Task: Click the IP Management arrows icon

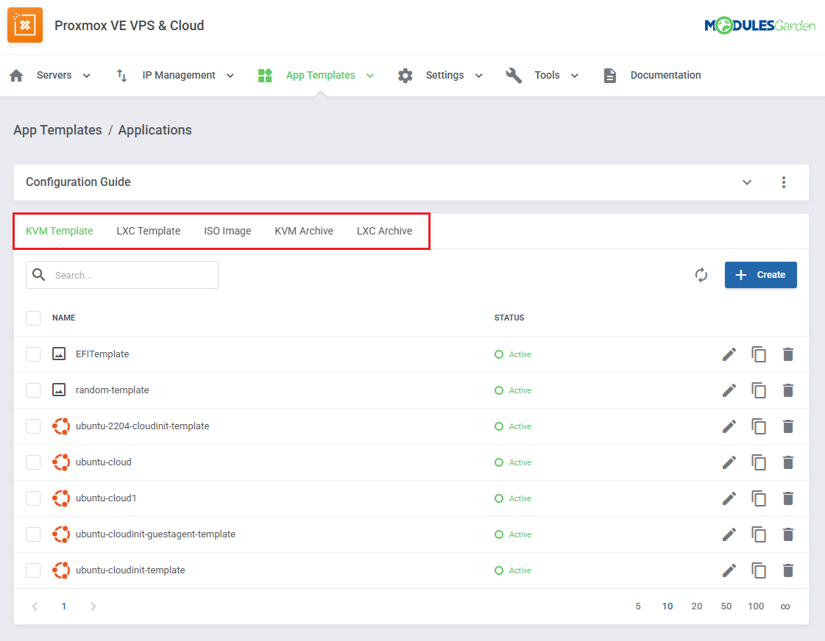Action: (x=121, y=76)
